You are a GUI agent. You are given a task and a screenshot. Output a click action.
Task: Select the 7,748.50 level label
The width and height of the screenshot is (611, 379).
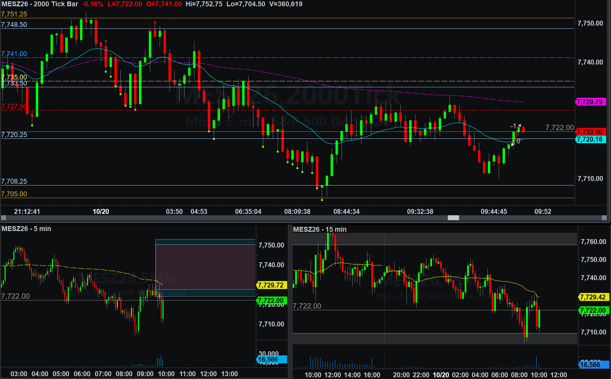tap(14, 25)
